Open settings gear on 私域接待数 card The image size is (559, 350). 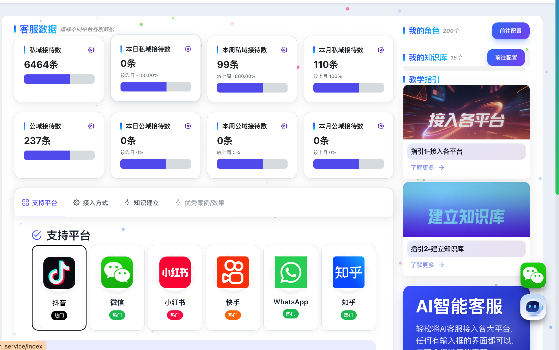coord(91,50)
